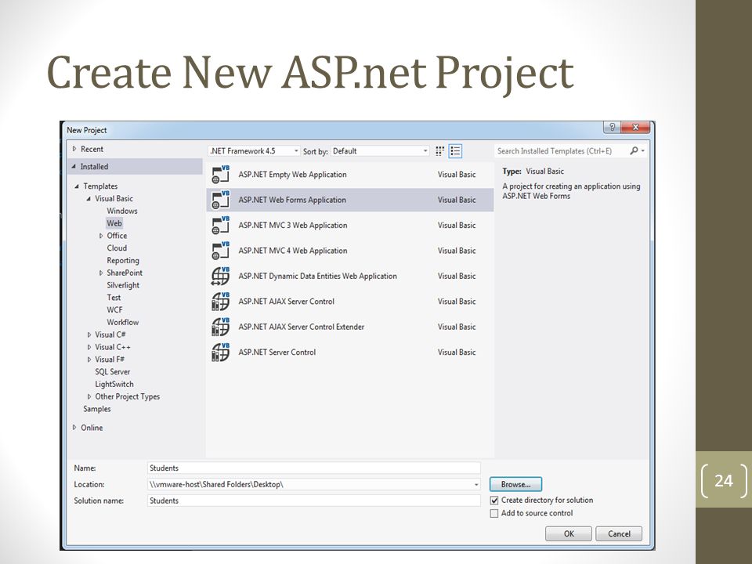Select "ASP.NET Server Control" row text
The height and width of the screenshot is (564, 752).
coord(277,352)
